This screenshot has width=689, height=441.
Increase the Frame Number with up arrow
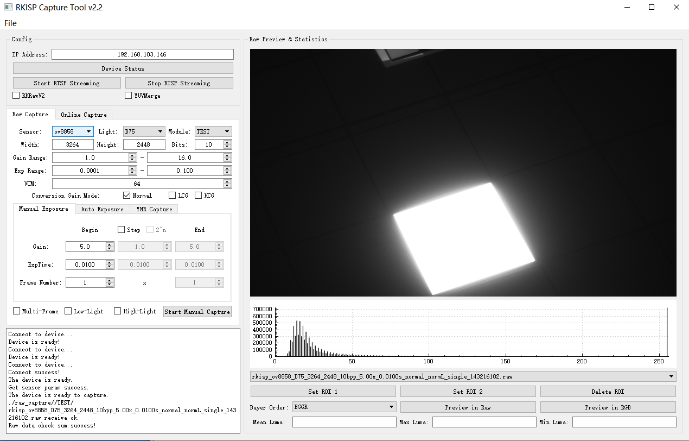click(110, 280)
